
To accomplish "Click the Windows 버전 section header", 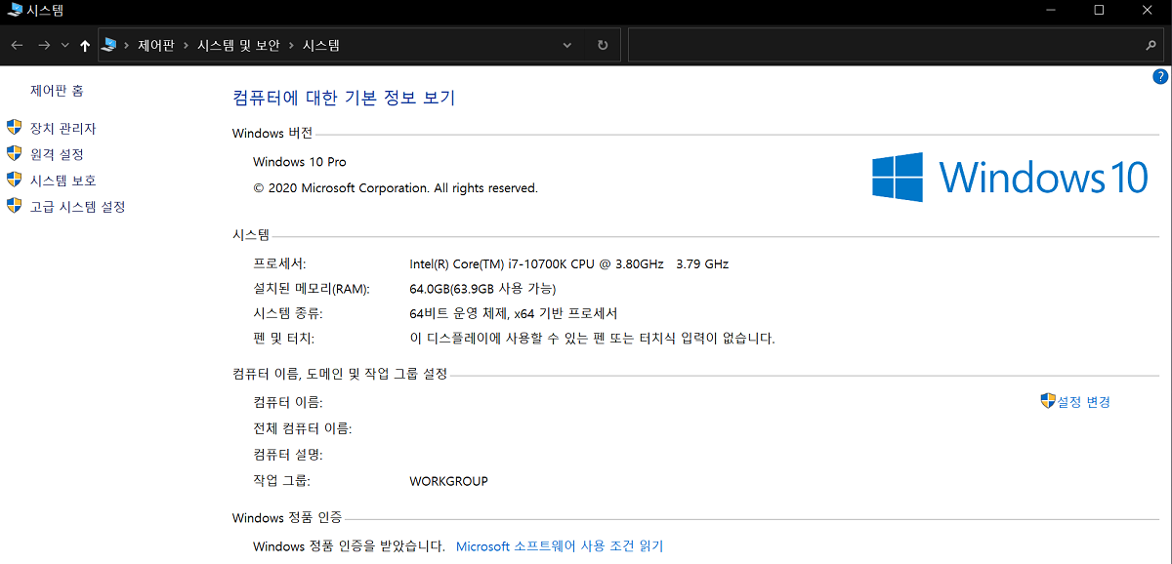I will 272,134.
